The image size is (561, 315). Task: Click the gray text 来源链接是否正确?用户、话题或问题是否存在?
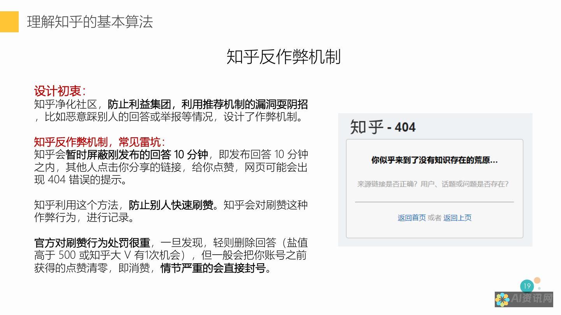(x=433, y=184)
